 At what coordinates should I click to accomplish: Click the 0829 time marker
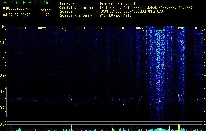(x=179, y=28)
